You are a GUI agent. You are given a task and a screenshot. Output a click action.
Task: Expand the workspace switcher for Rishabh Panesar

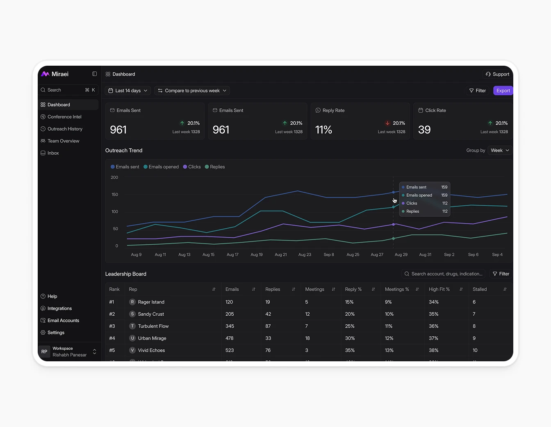(94, 351)
